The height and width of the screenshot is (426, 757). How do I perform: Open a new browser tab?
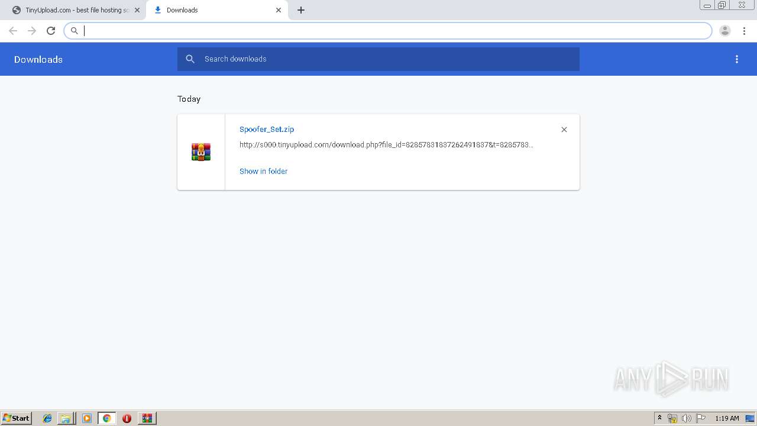point(301,10)
